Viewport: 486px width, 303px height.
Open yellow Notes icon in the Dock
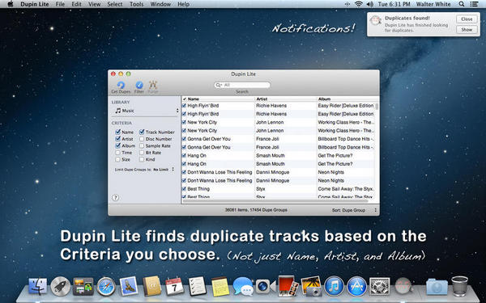tap(220, 286)
